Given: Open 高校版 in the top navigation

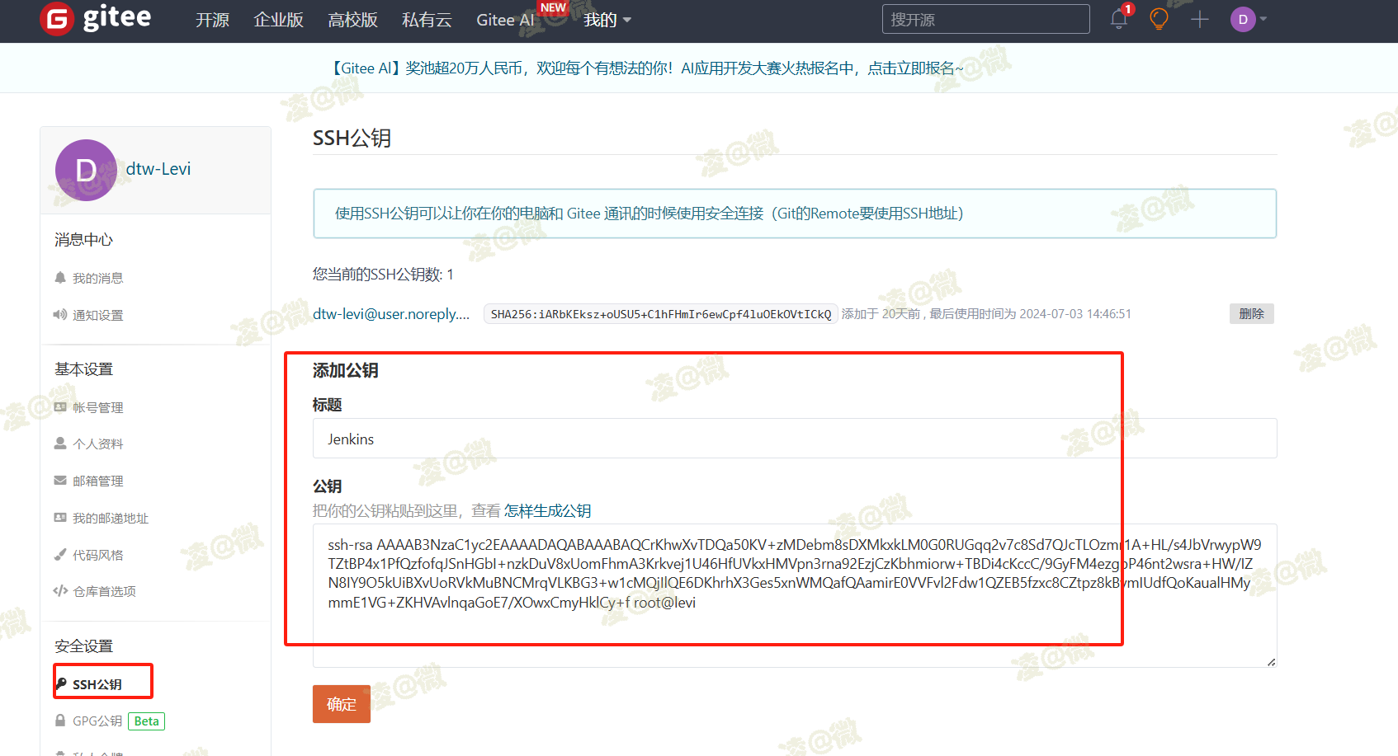Looking at the screenshot, I should click(352, 20).
